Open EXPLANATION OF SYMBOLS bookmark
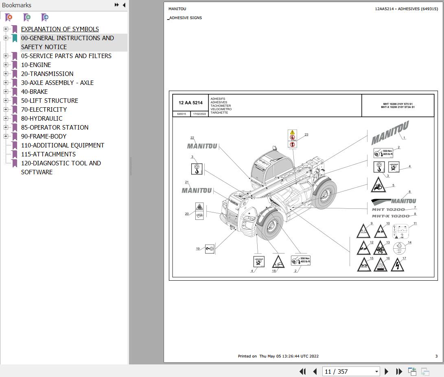The image size is (444, 377). 60,29
